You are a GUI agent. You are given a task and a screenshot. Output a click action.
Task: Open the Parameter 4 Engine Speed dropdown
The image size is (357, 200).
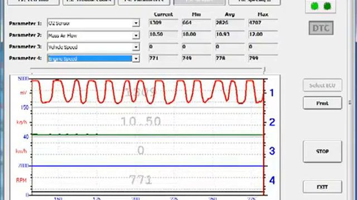136,58
